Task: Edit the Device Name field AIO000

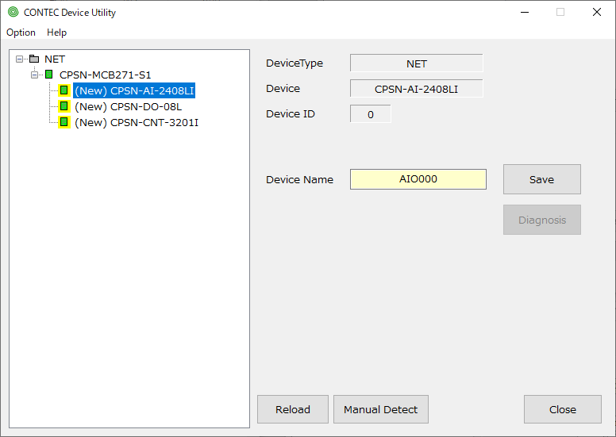Action: 418,179
